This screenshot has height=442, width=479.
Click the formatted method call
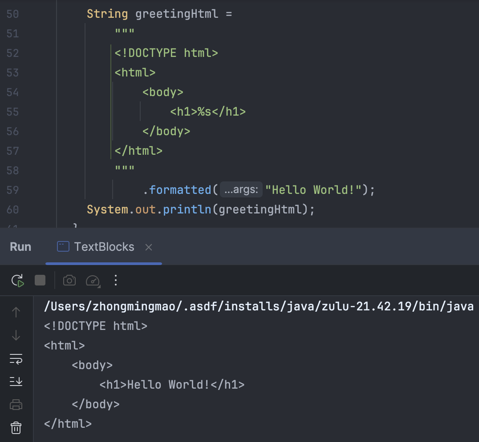180,190
